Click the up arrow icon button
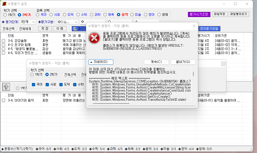 coord(6,87)
